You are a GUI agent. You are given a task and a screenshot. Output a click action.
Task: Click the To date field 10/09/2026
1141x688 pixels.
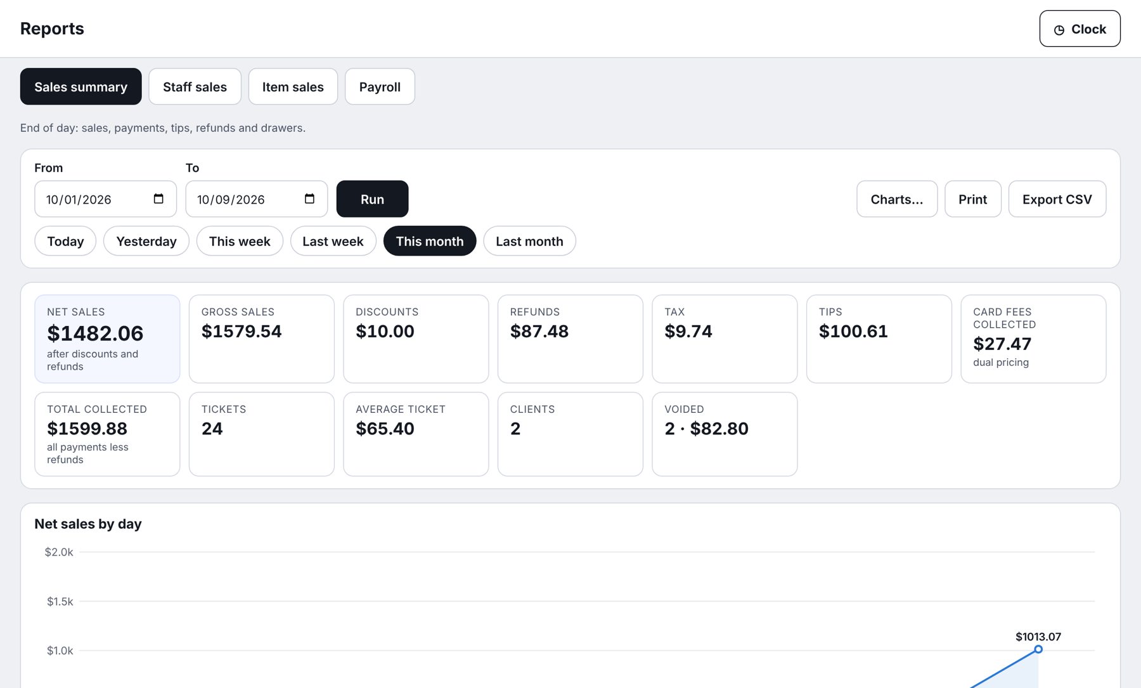pyautogui.click(x=256, y=199)
